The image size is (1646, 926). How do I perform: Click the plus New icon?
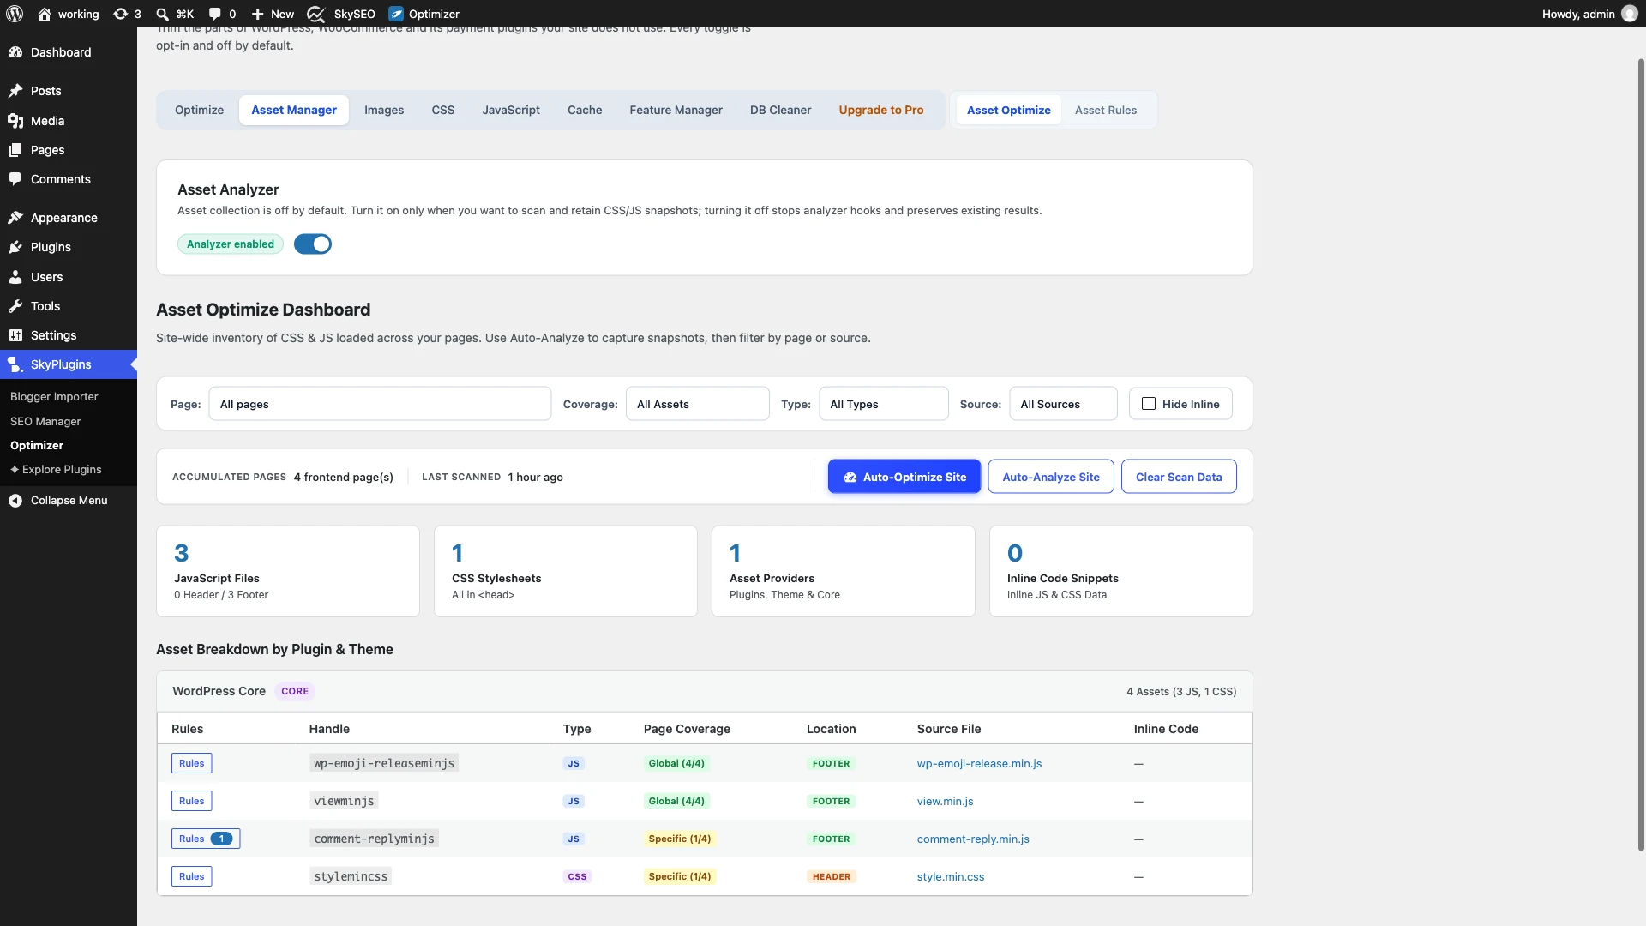click(257, 14)
